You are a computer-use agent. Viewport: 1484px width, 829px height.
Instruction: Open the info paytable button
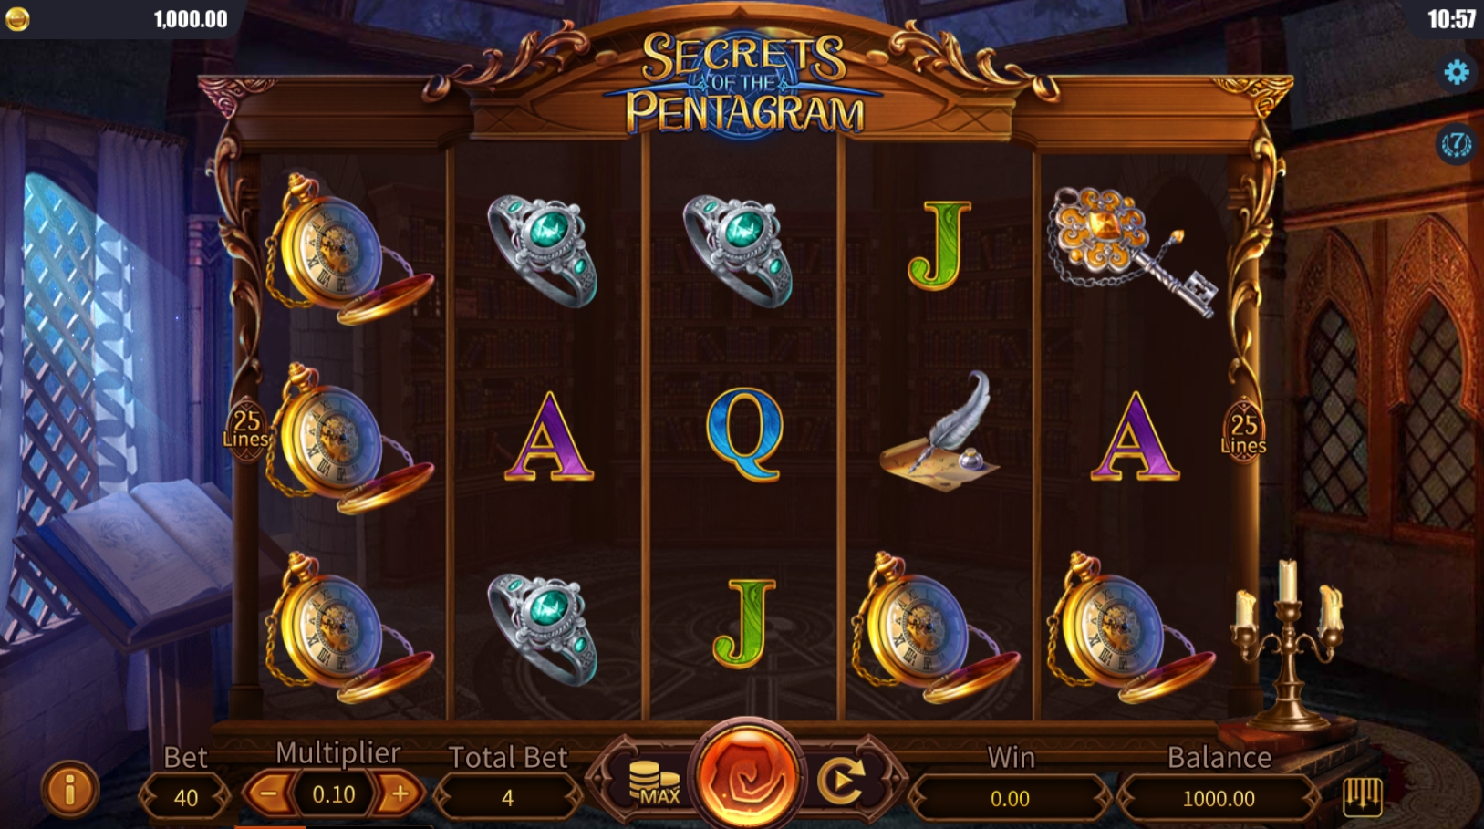(x=69, y=788)
